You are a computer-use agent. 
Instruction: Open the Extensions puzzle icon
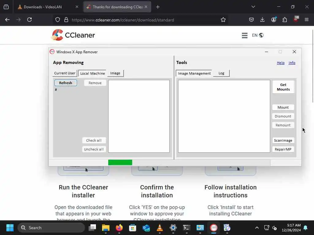pyautogui.click(x=285, y=20)
